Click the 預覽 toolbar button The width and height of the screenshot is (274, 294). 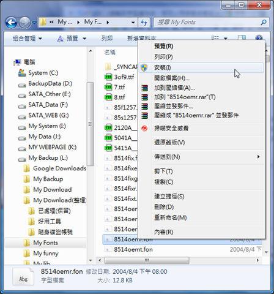(68, 39)
